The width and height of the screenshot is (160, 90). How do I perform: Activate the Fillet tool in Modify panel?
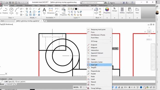pos(34,12)
